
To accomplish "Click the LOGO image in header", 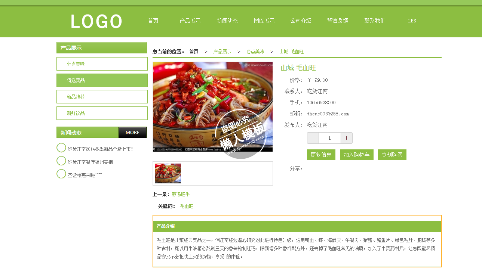I will click(96, 21).
